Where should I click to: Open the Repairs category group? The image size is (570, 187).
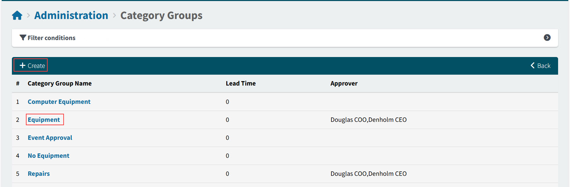point(39,174)
